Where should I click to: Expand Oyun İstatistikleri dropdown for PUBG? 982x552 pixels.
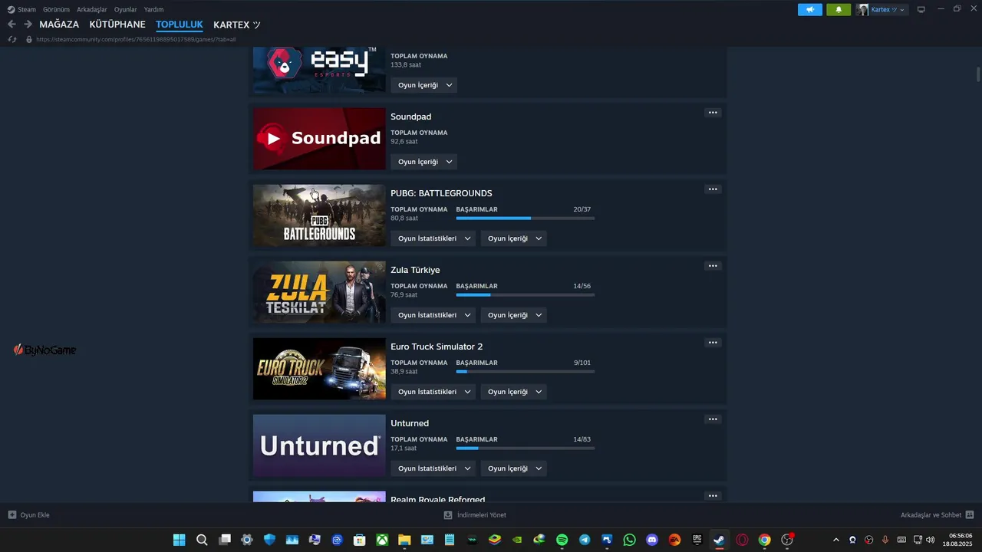click(x=433, y=238)
